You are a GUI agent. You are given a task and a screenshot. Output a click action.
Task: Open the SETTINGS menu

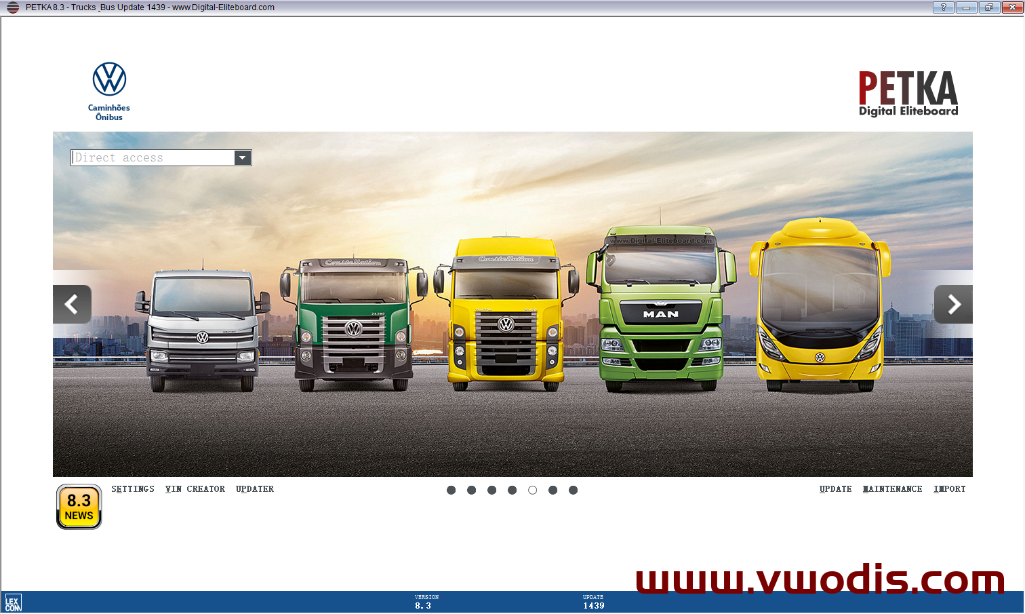pyautogui.click(x=133, y=489)
